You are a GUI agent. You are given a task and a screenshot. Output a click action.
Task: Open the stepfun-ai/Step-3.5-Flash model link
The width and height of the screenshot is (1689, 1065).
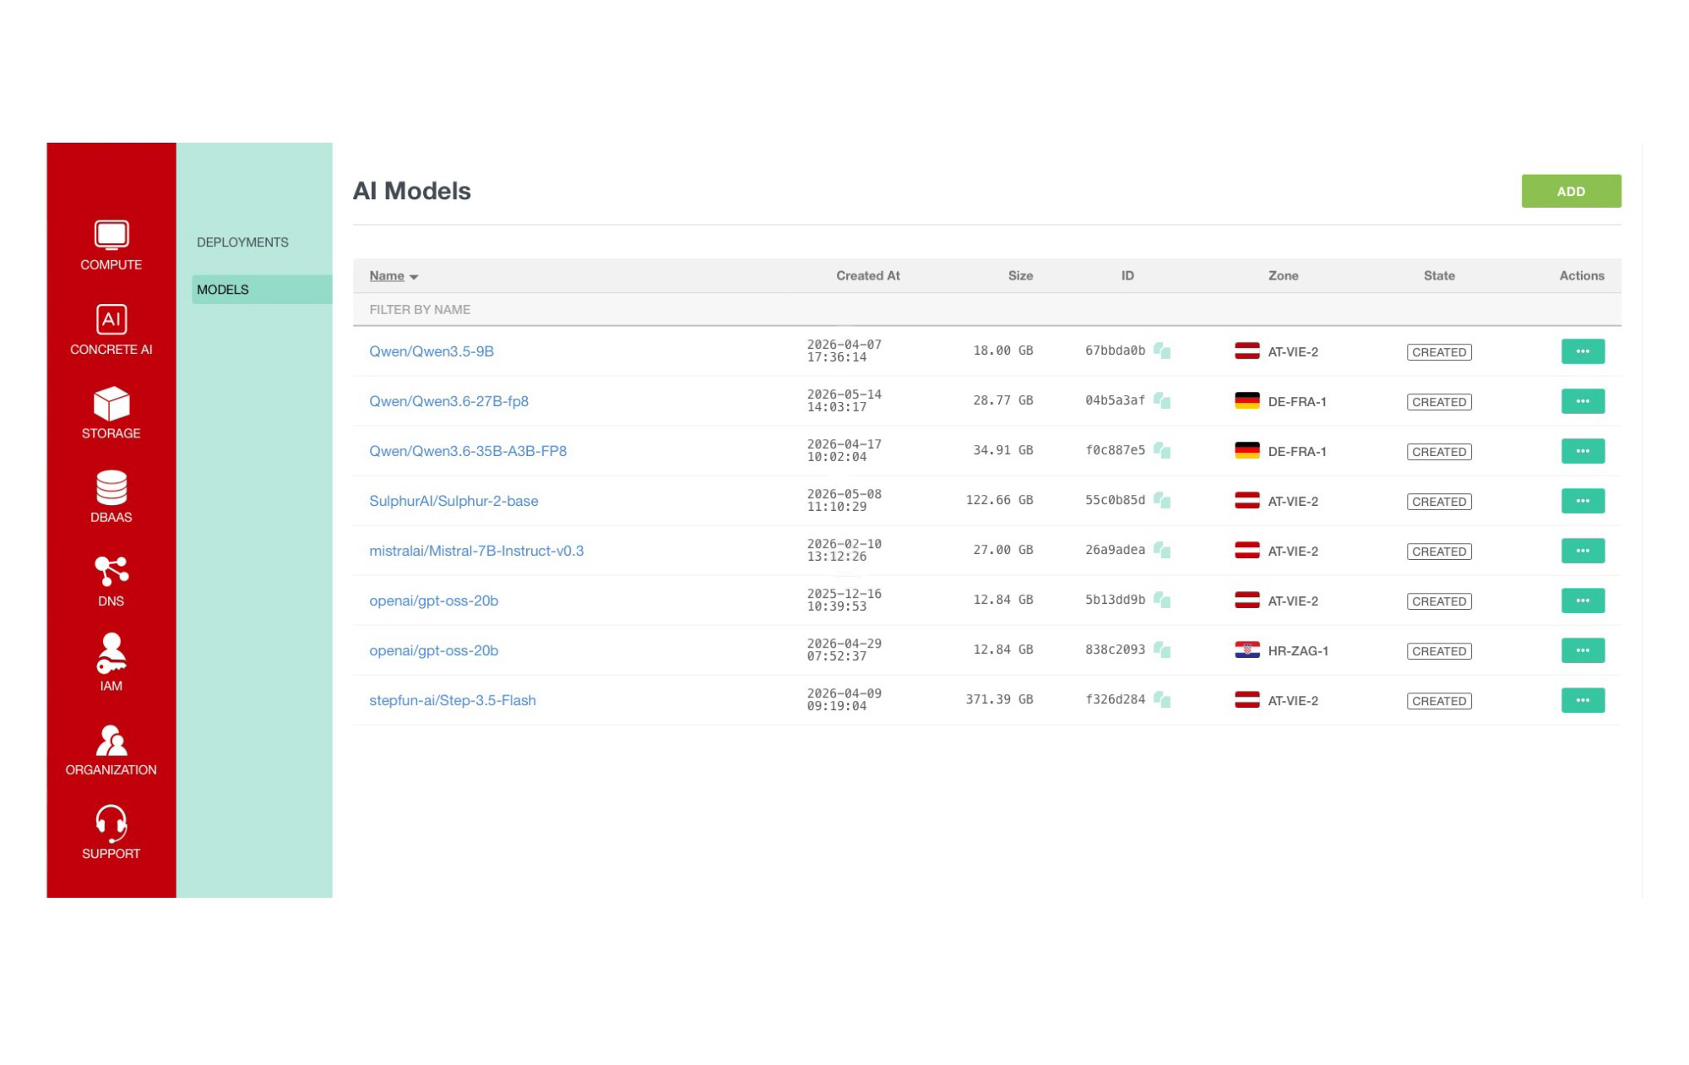(x=453, y=700)
